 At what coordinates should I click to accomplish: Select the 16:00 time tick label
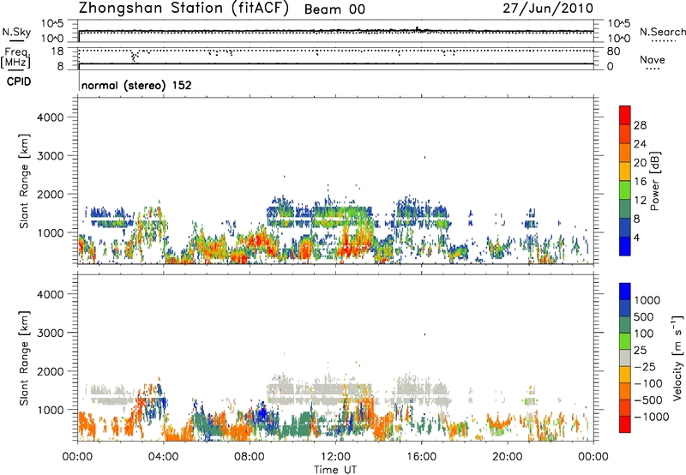pyautogui.click(x=421, y=457)
